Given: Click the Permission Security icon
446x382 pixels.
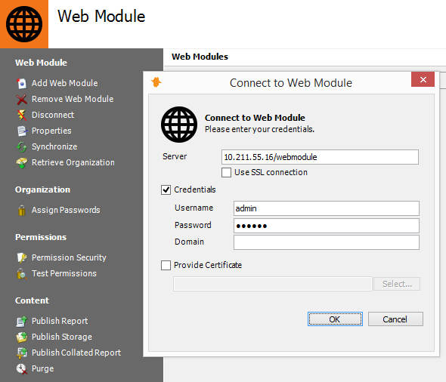Looking at the screenshot, I should [22, 258].
